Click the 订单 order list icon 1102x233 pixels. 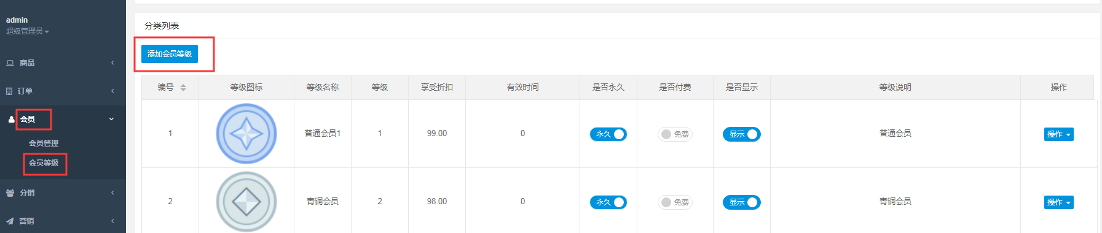tap(9, 91)
